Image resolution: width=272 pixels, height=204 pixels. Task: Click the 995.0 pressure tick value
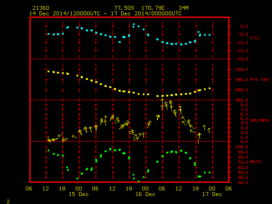[x=242, y=70]
